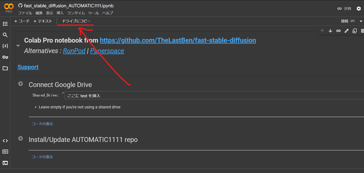Open the secrets key panel
This screenshot has width=364, height=173.
5,57
